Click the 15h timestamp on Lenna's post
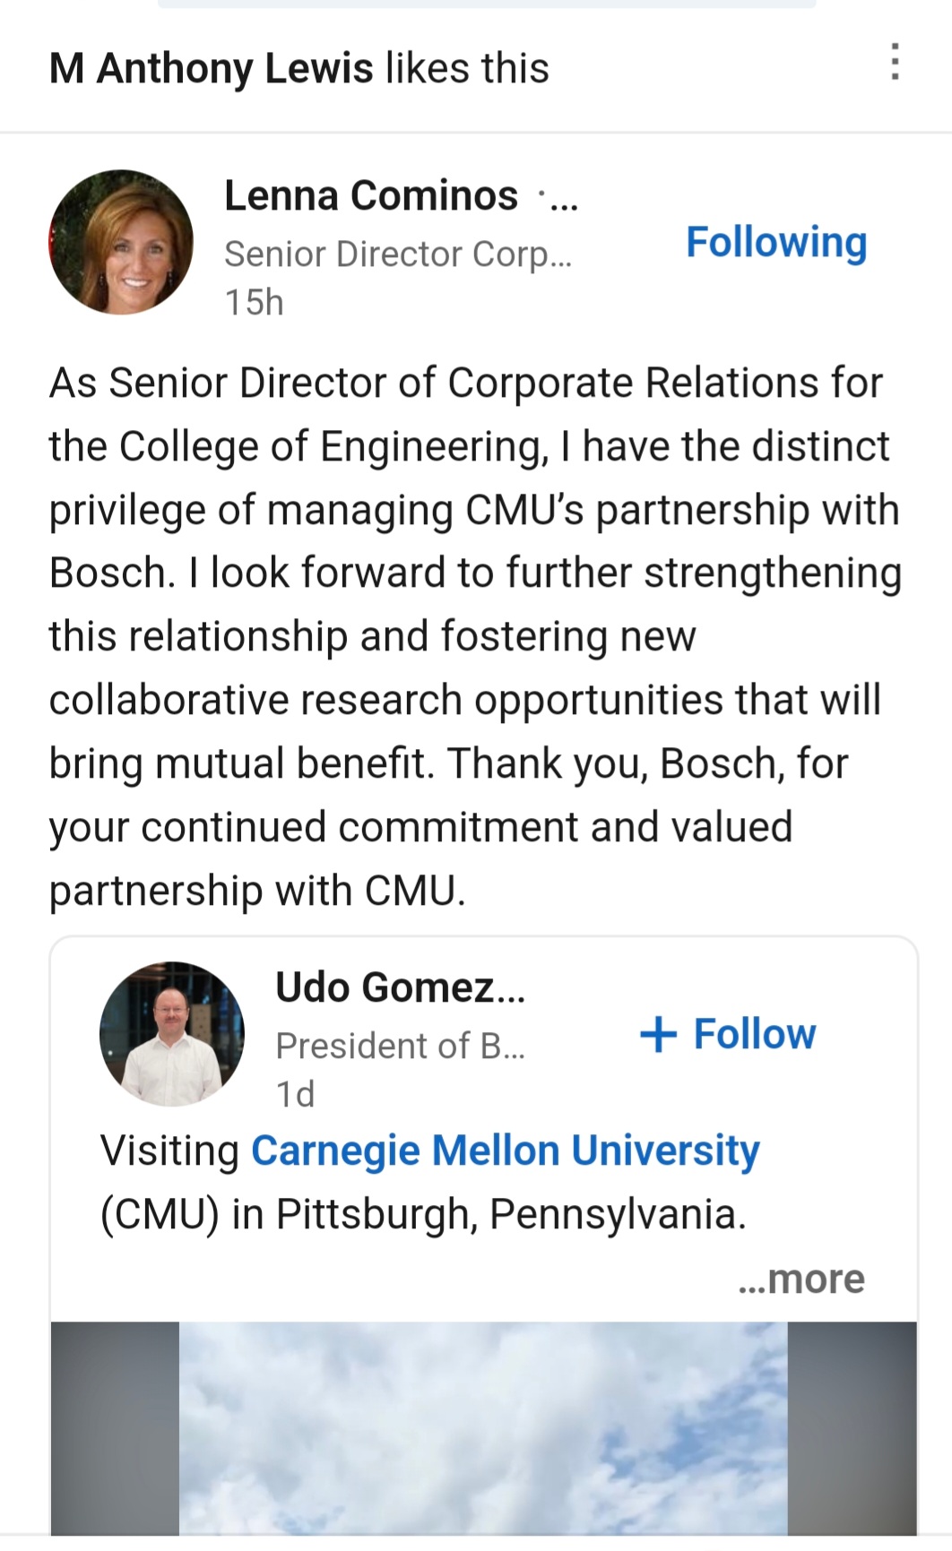 tap(254, 303)
